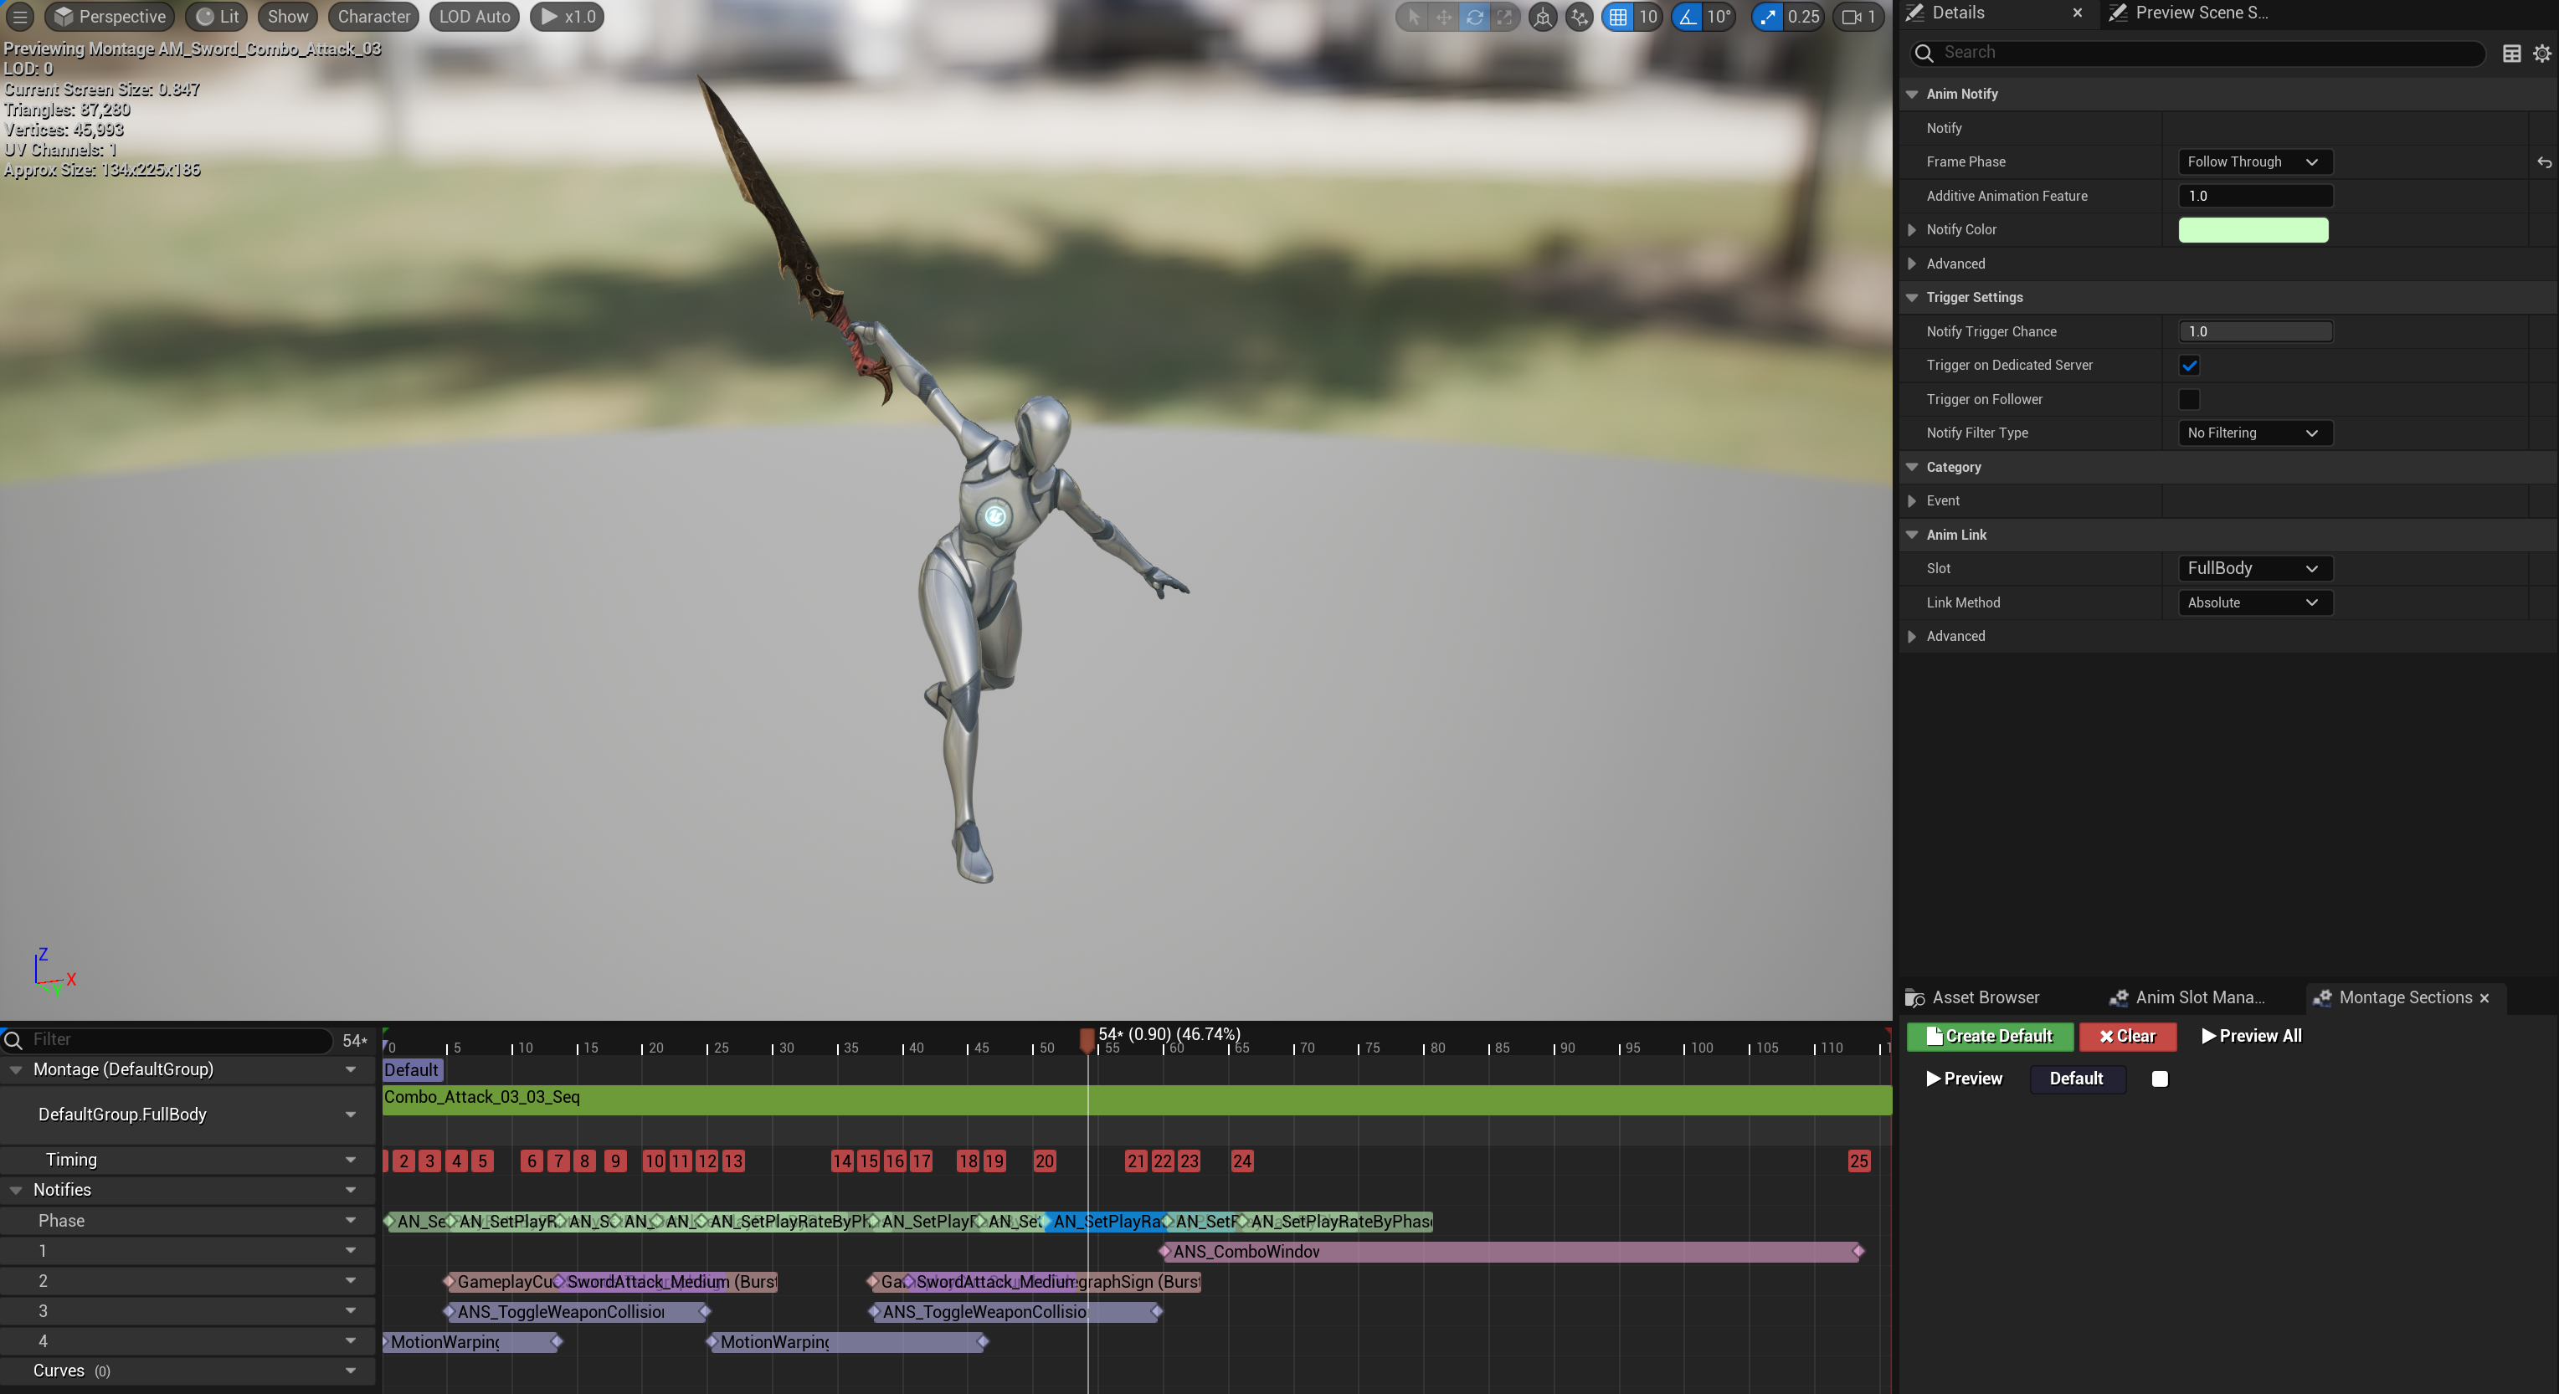Viewport: 2559px width, 1394px height.
Task: Open the Anim Slot Manager tab
Action: [2198, 997]
